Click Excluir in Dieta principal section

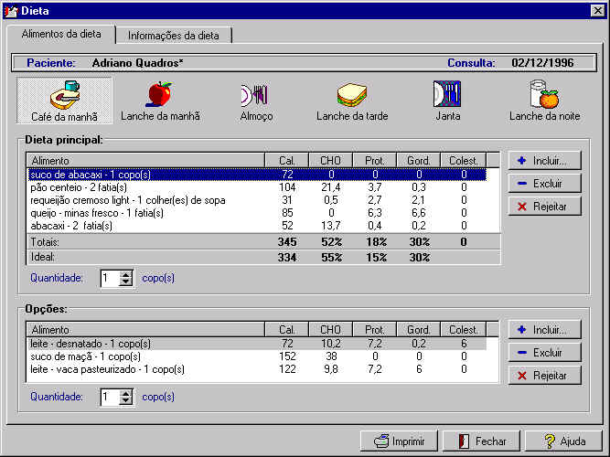[x=544, y=183]
